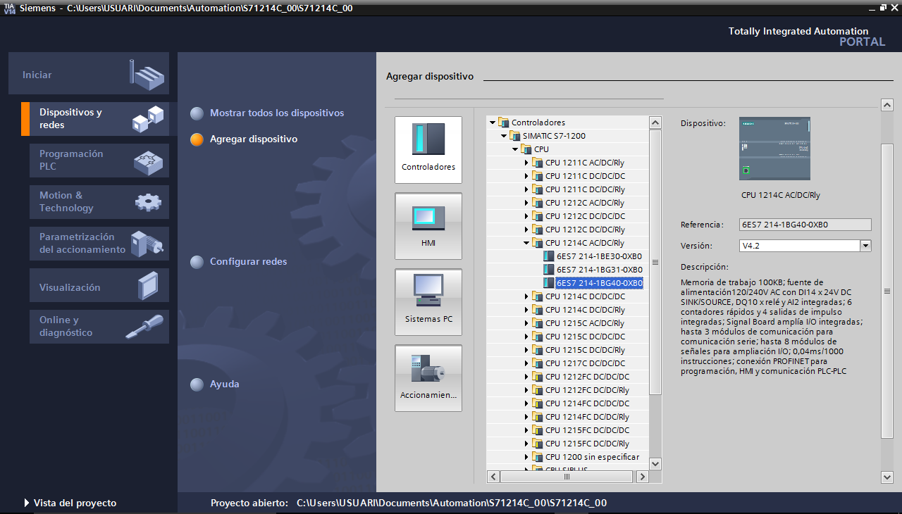Select order number 6ES7 214-1BE30-0XB0
The width and height of the screenshot is (902, 514).
coord(599,256)
